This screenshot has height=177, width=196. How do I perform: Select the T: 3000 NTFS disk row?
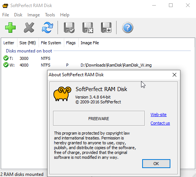coord(98,58)
